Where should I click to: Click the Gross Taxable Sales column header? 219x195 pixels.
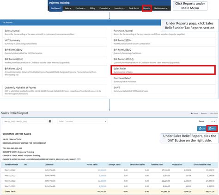pyautogui.click(x=202, y=165)
